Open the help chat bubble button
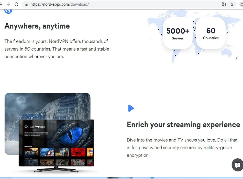This screenshot has height=179, width=243. (237, 165)
